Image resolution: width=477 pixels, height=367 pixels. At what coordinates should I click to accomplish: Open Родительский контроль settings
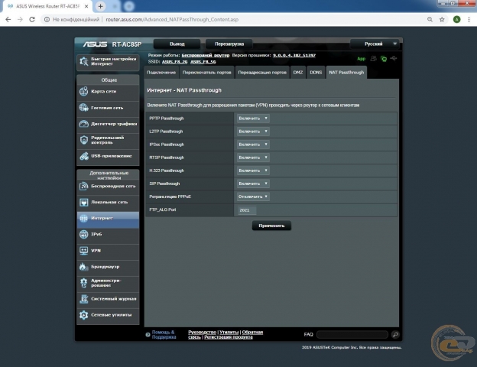tap(108, 140)
